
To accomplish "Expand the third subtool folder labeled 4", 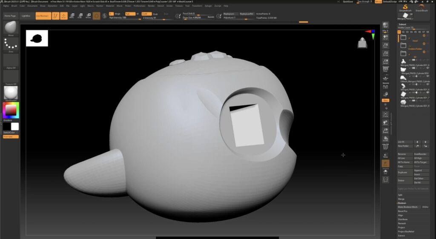I will [403, 53].
